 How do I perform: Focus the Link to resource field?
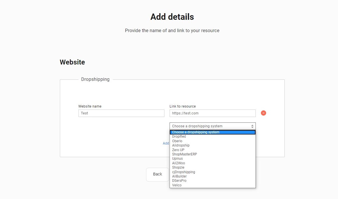[x=213, y=113]
